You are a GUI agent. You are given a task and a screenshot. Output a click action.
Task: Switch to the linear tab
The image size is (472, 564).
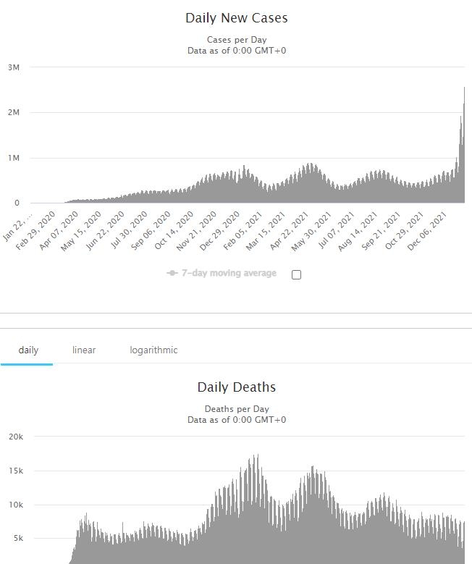point(84,350)
